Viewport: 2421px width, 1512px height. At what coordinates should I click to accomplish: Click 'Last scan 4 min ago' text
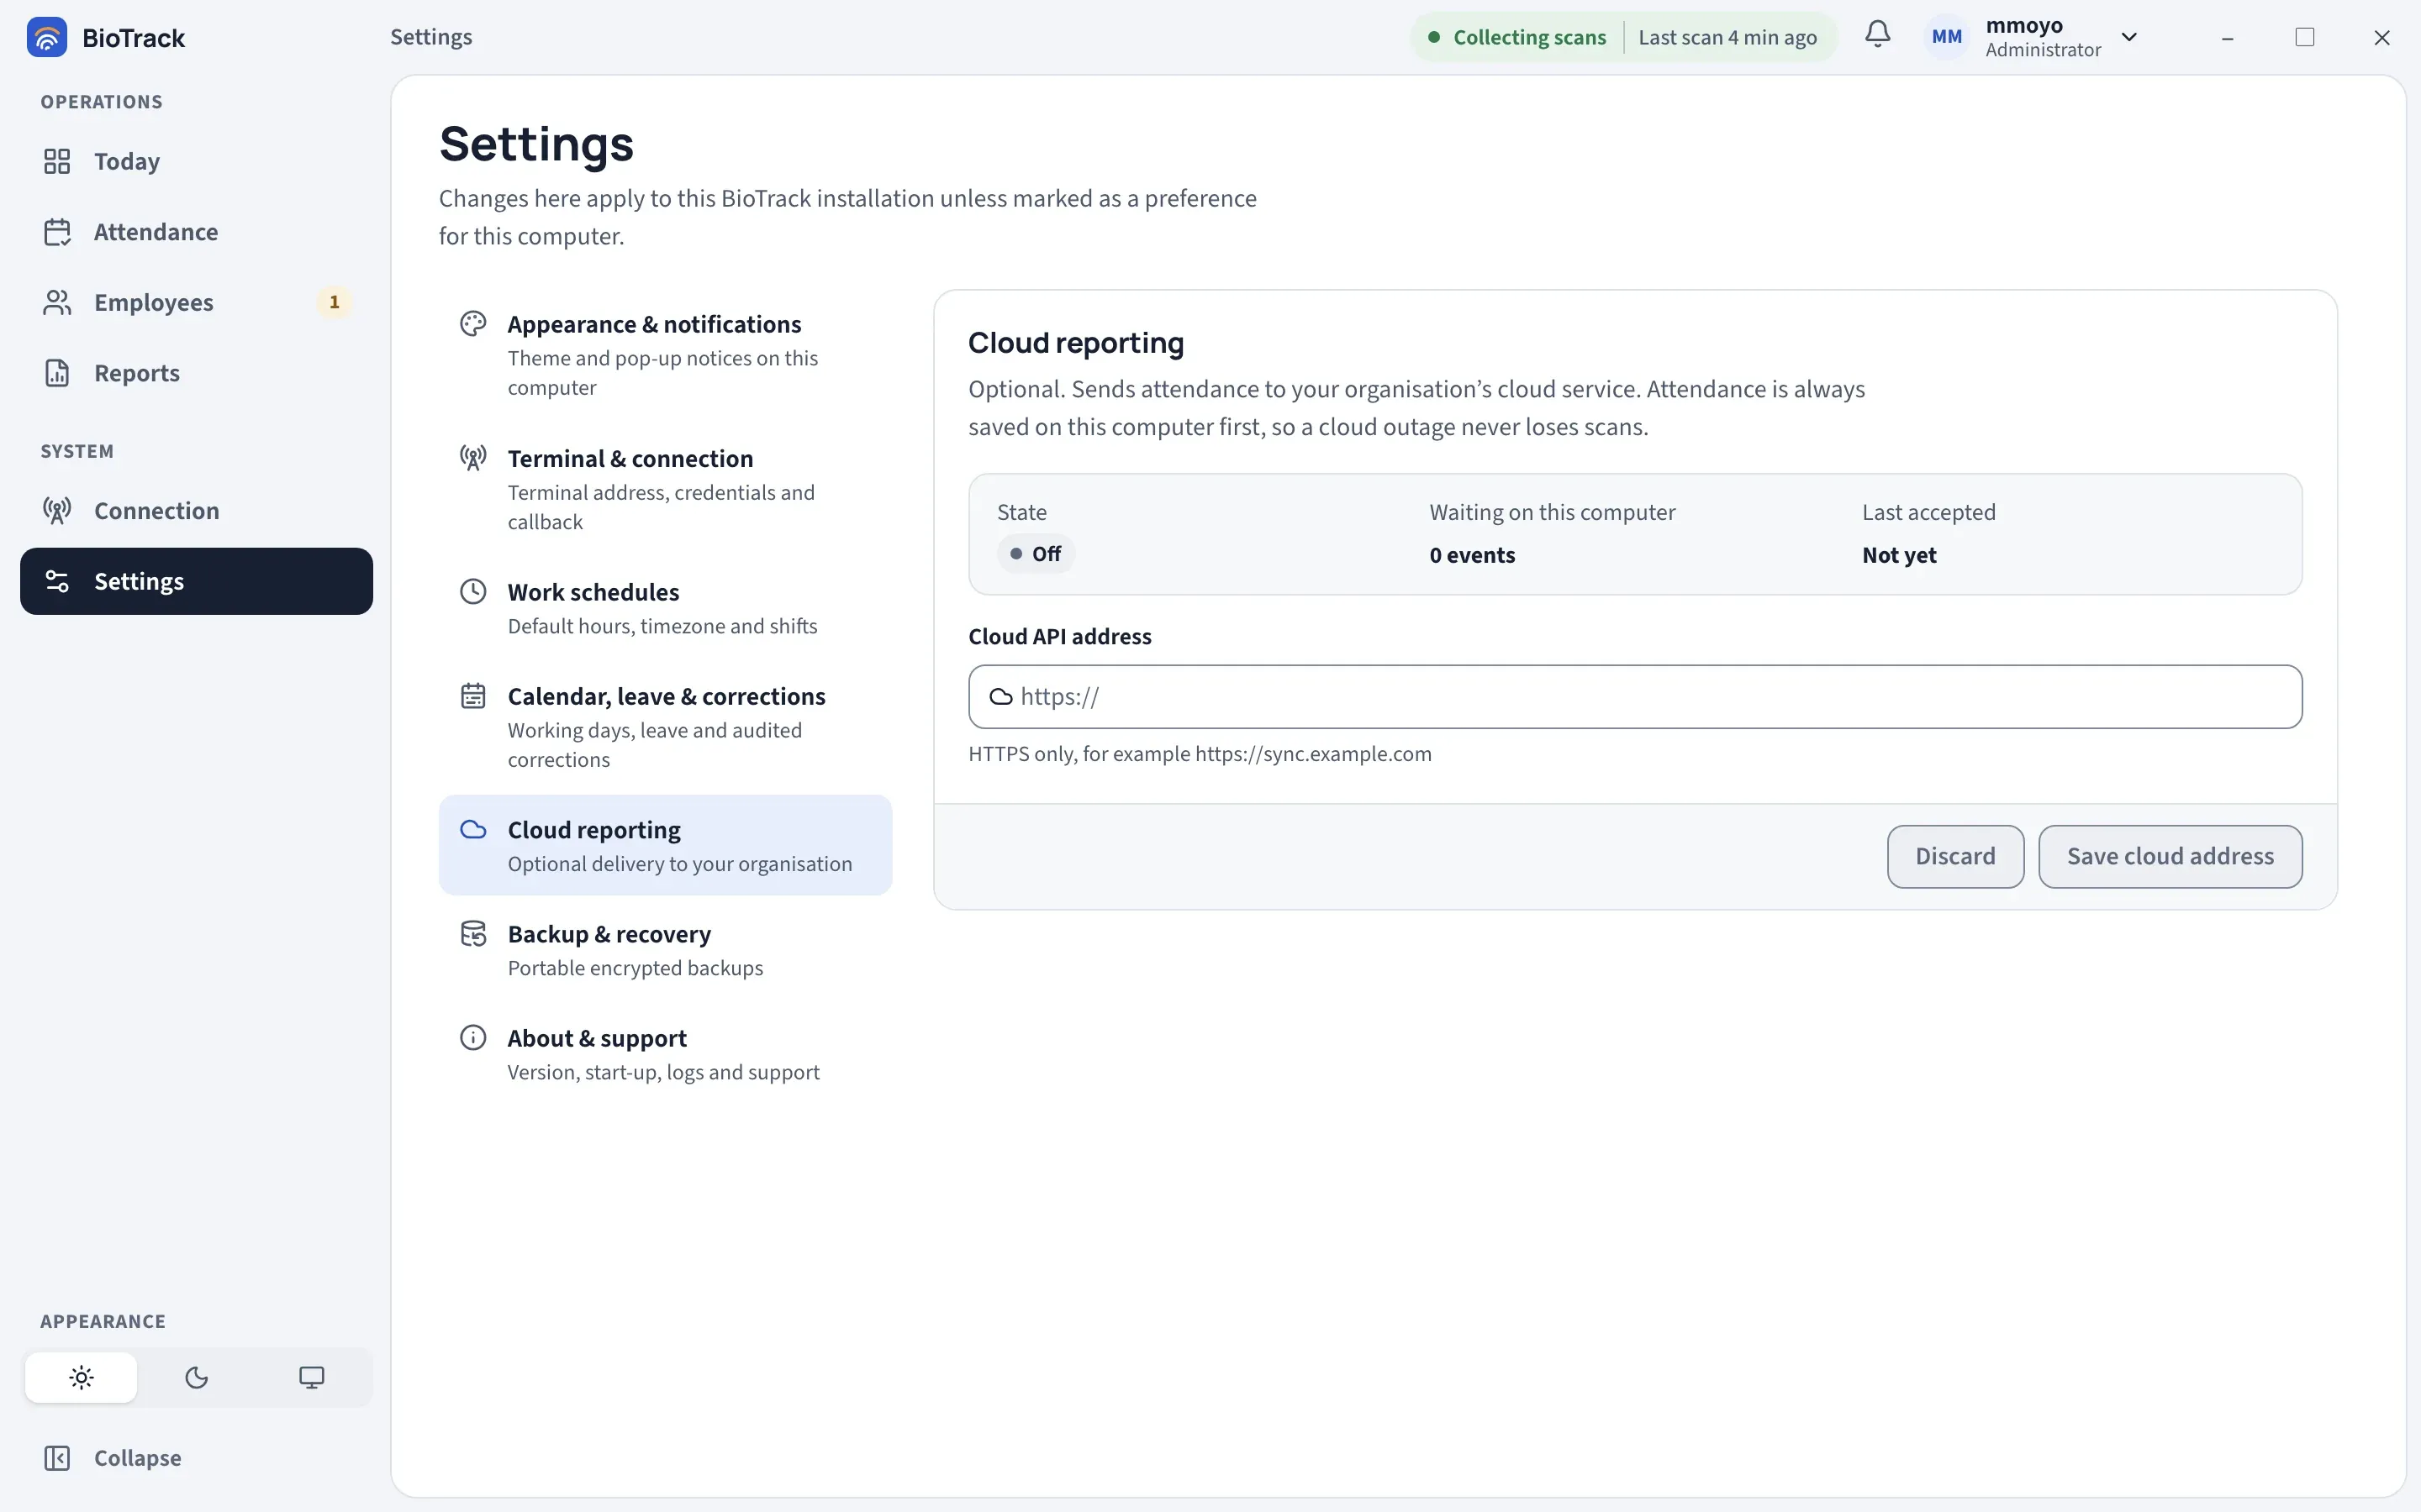click(x=1727, y=37)
